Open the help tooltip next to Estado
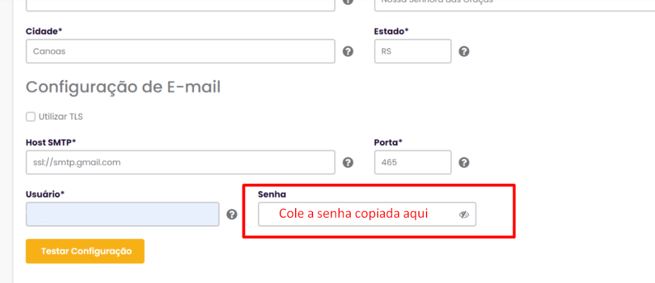Screen dimensions: 655x283 464,51
